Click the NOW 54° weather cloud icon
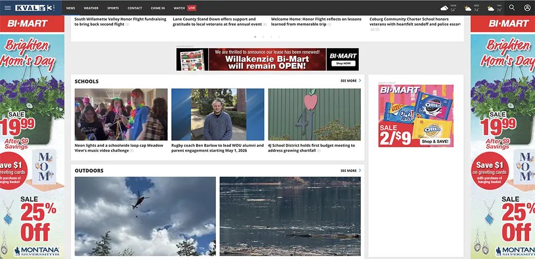535x259 pixels. point(444,8)
